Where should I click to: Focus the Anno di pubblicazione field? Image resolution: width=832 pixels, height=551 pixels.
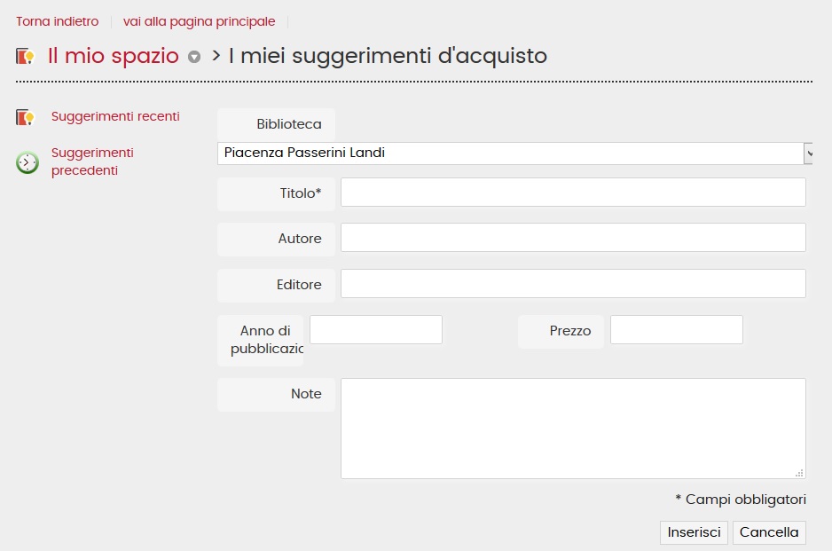pyautogui.click(x=375, y=330)
